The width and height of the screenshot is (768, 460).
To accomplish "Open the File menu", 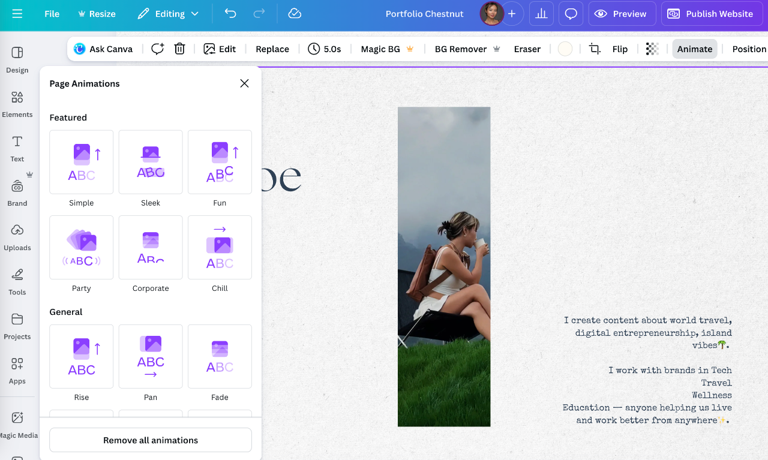I will (x=52, y=14).
